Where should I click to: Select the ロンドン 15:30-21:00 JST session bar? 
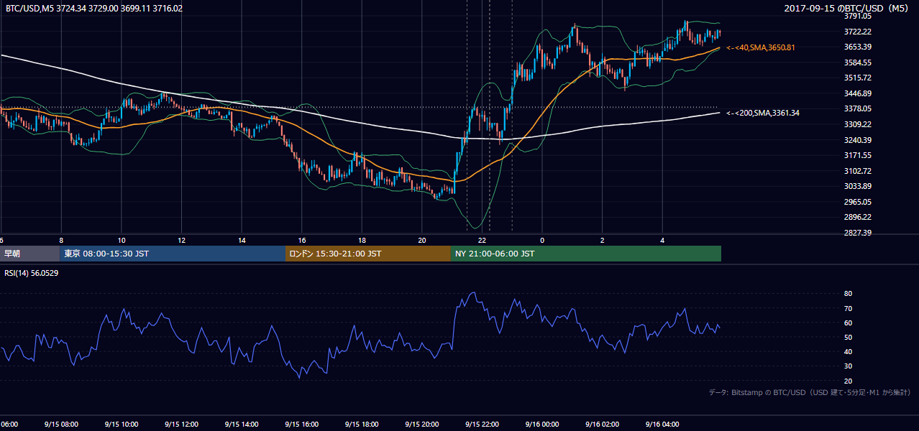tap(368, 254)
